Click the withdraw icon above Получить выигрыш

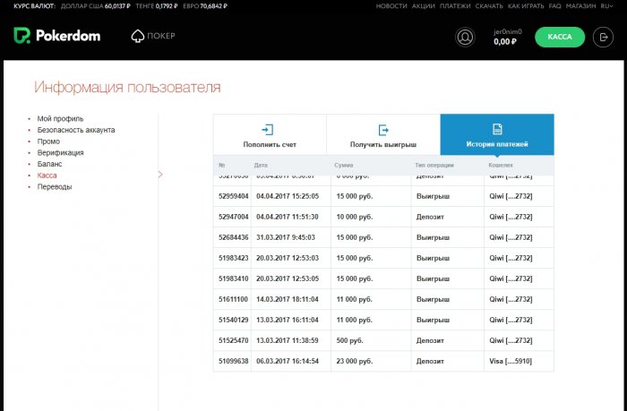pyautogui.click(x=383, y=130)
